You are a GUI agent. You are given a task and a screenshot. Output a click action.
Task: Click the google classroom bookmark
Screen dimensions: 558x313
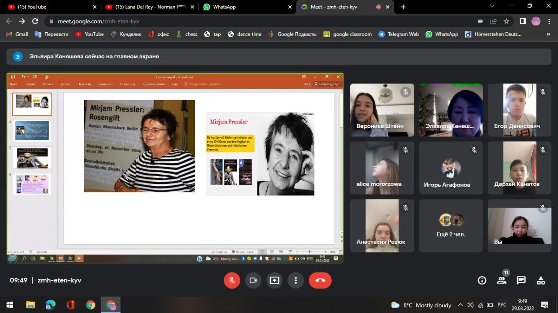(x=347, y=34)
